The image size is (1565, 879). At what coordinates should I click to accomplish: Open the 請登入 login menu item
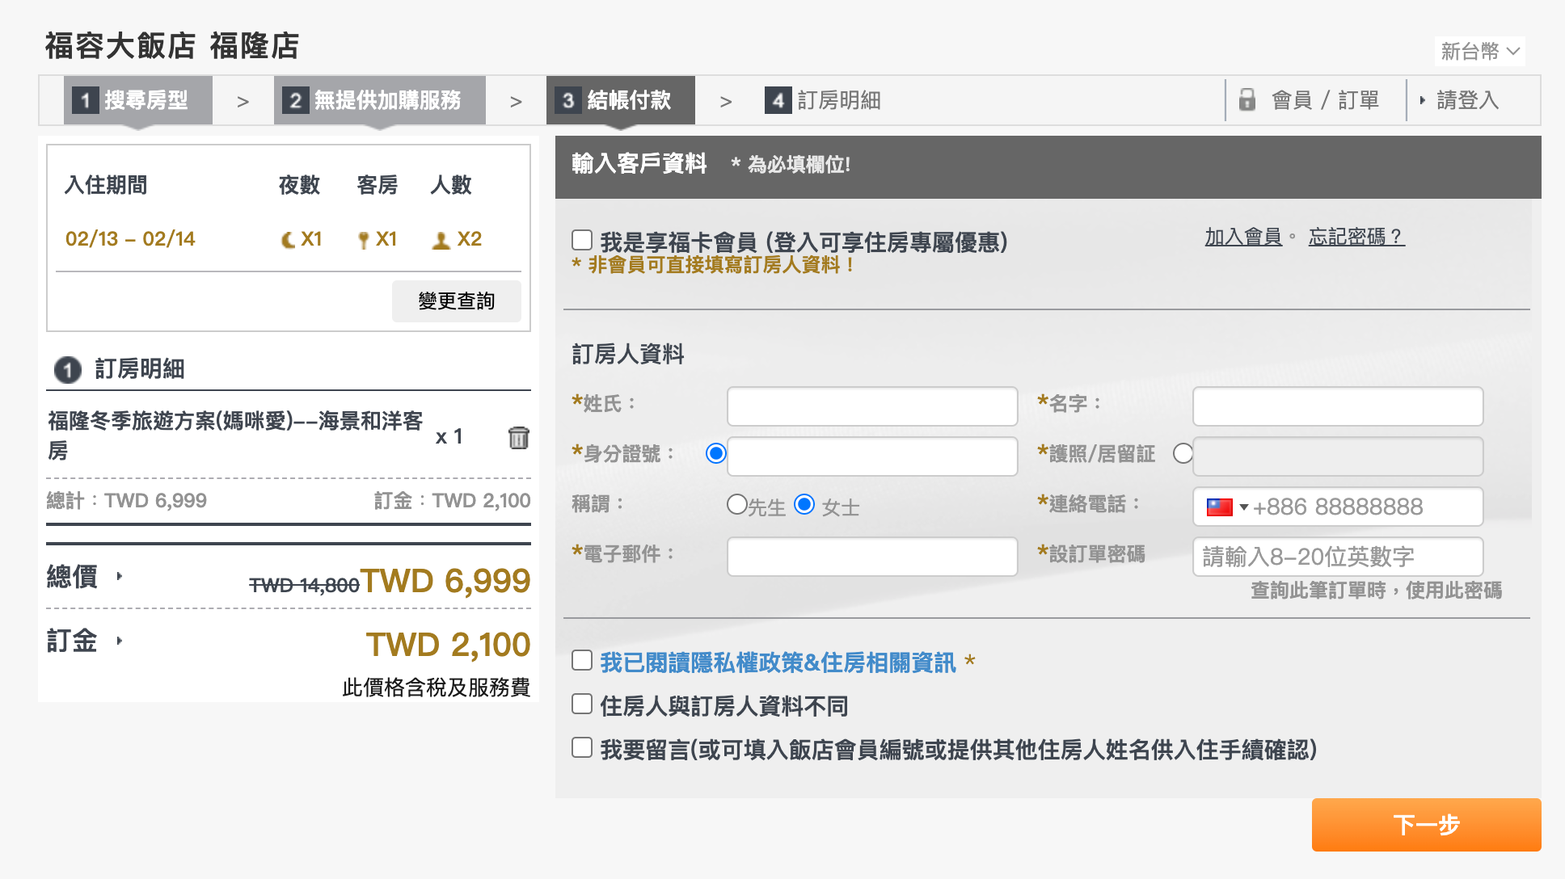(x=1466, y=100)
